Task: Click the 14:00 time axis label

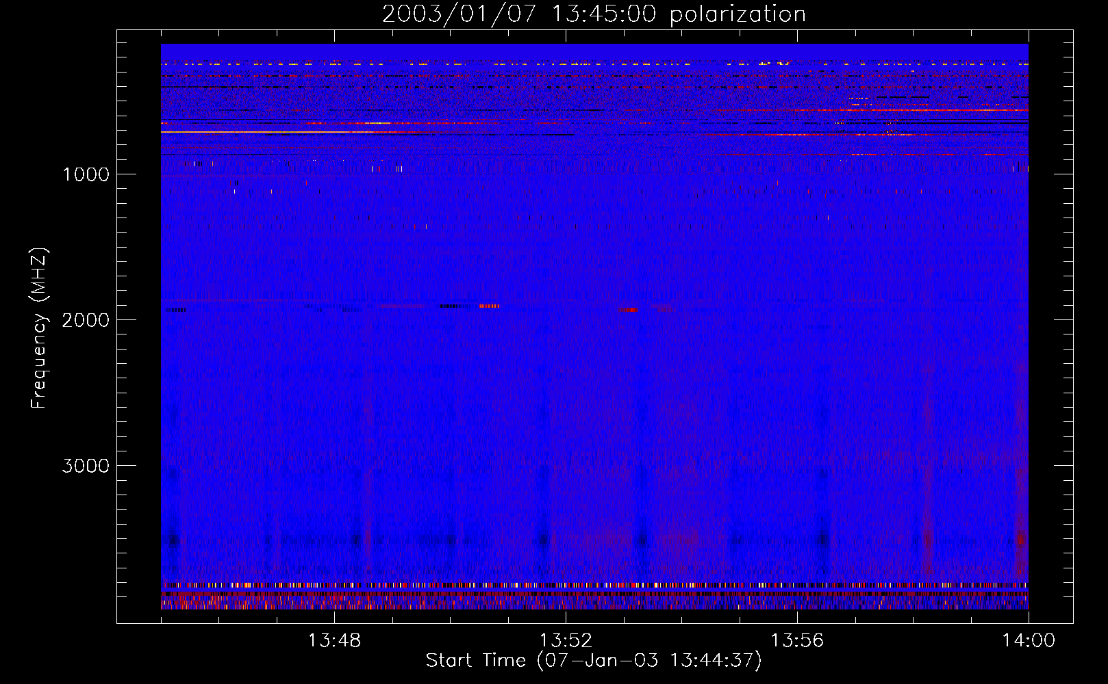Action: (1029, 641)
